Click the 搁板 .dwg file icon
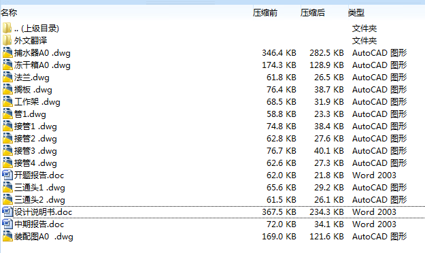The height and width of the screenshot is (253, 425). (7, 90)
